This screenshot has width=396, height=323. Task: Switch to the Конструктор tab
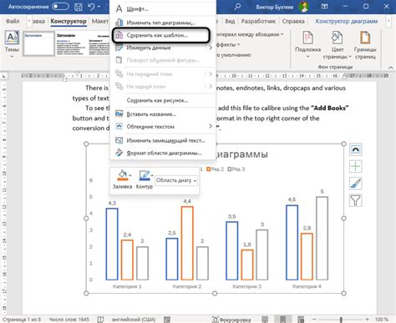pyautogui.click(x=69, y=21)
